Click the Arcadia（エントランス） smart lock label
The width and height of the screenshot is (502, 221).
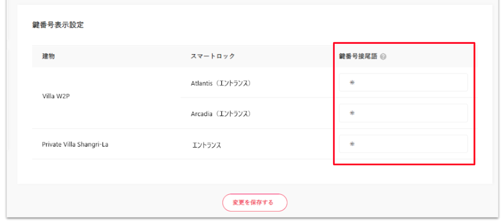[x=220, y=114]
